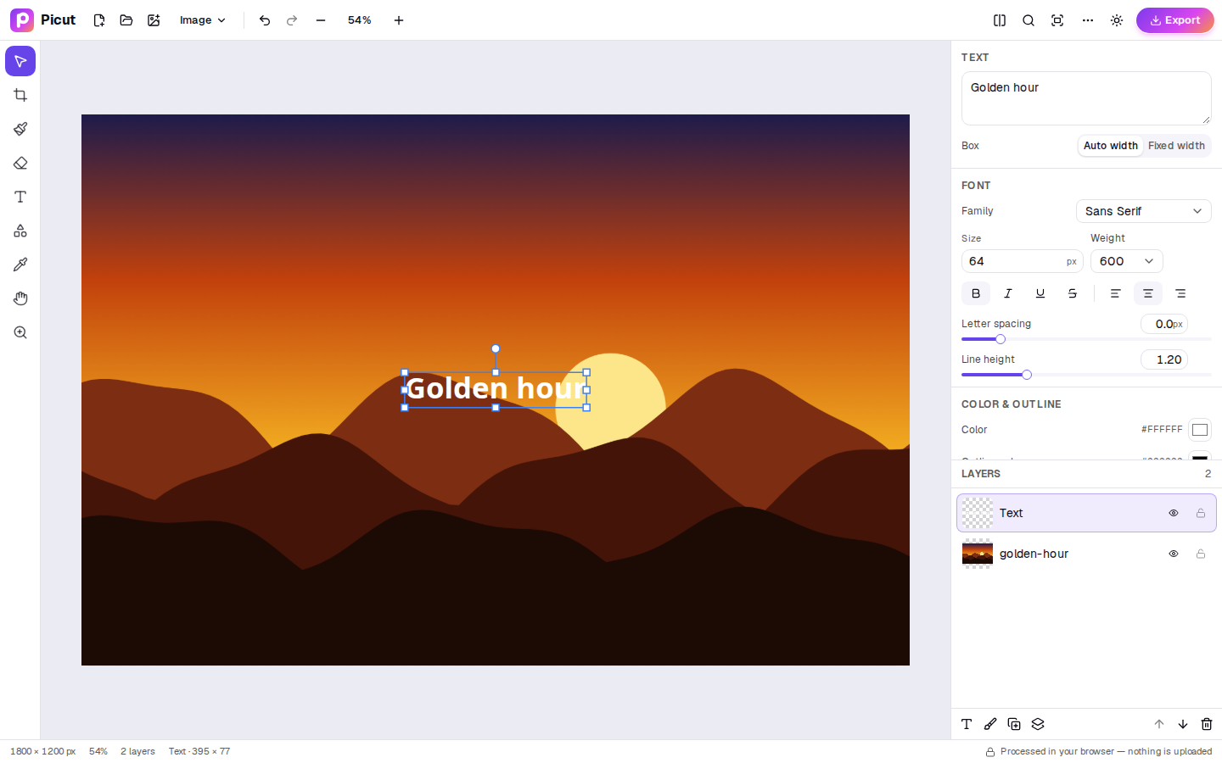
Task: Click the Letter spacing value field
Action: tap(1164, 324)
